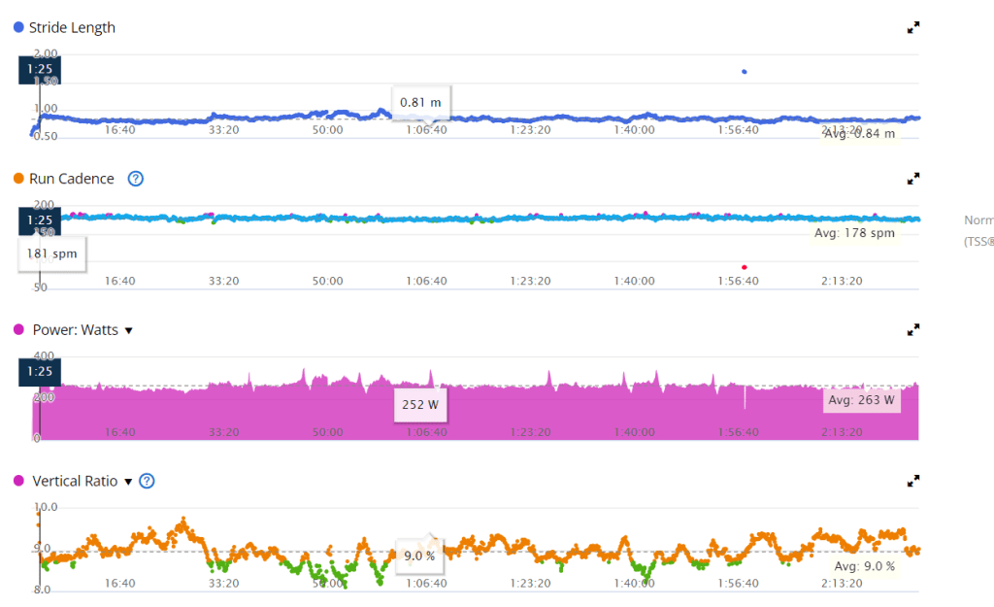The width and height of the screenshot is (994, 607).
Task: Click the 252 W power tooltip
Action: (419, 404)
